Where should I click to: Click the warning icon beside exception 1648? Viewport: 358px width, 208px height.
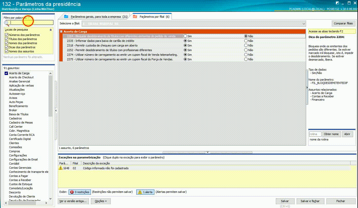click(61, 168)
